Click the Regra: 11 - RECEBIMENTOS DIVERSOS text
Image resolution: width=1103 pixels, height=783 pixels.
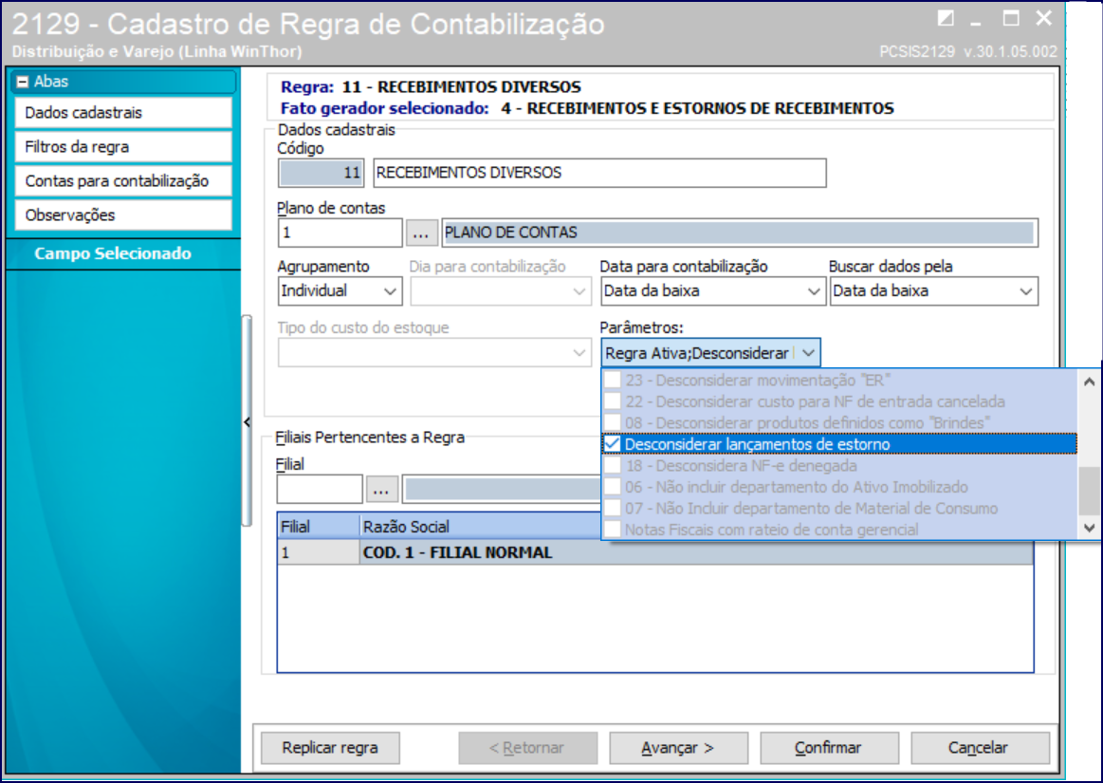click(x=431, y=87)
